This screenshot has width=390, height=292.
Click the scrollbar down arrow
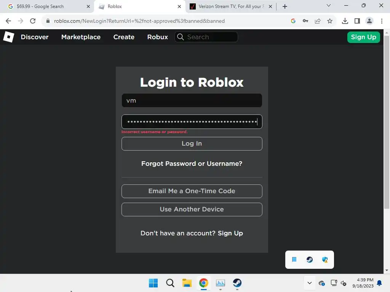[387, 270]
